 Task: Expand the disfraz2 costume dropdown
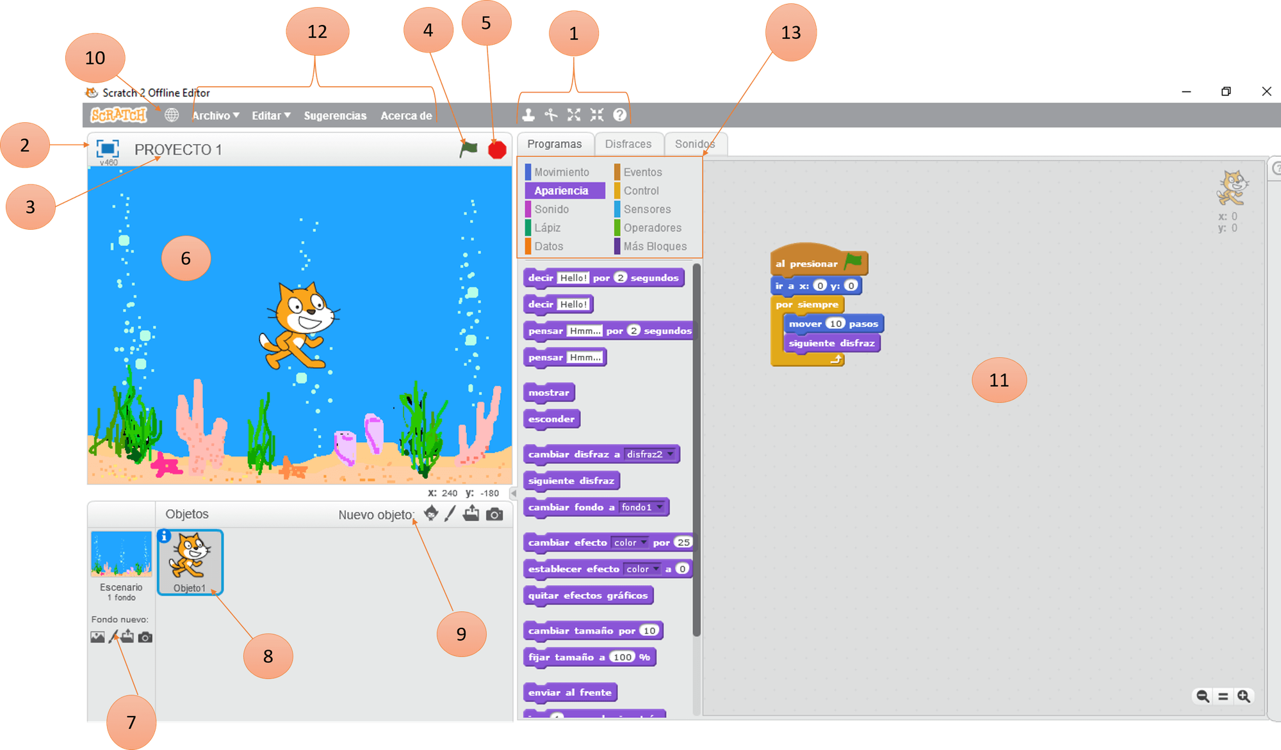coord(670,454)
